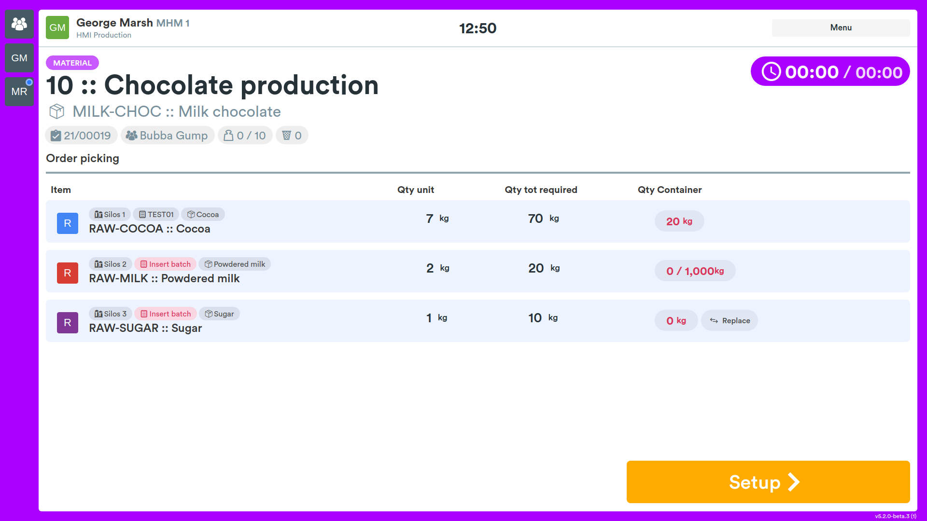Viewport: 927px width, 521px height.
Task: Click the Cocoa item tag
Action: click(x=203, y=214)
